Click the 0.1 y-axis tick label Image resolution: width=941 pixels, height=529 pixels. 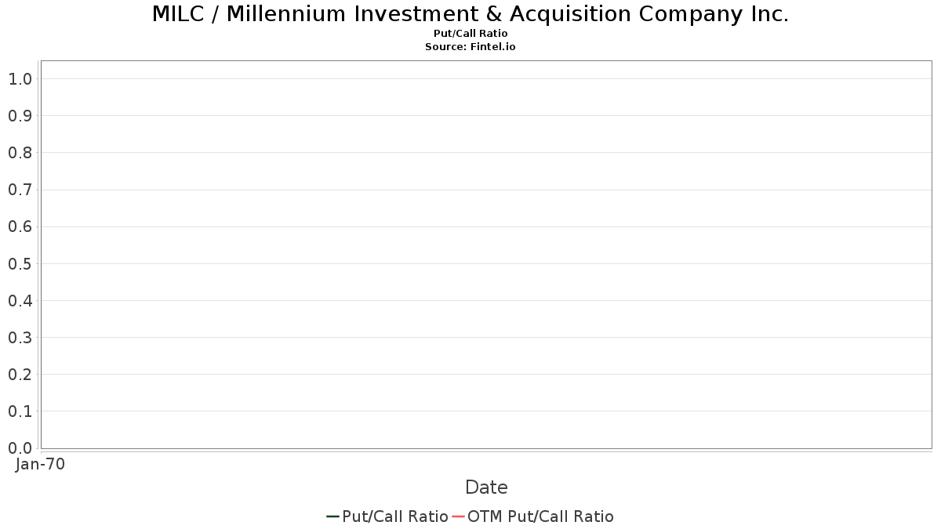tap(20, 411)
